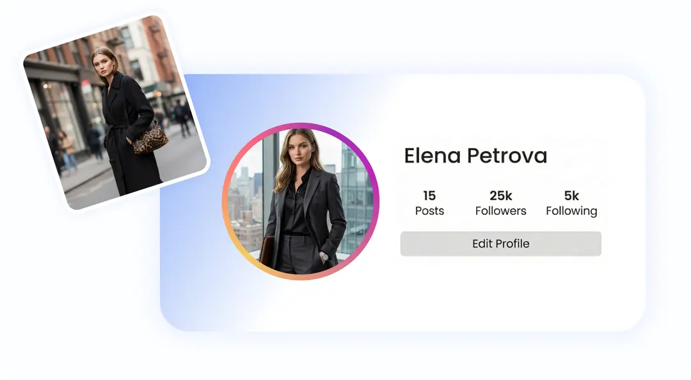Select the "25k" followers count number

pyautogui.click(x=500, y=195)
